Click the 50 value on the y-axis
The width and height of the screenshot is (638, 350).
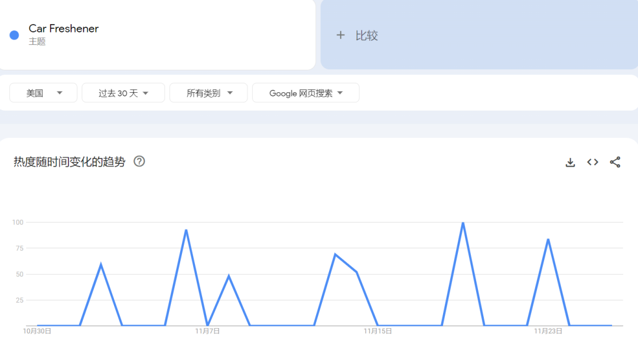pyautogui.click(x=19, y=274)
